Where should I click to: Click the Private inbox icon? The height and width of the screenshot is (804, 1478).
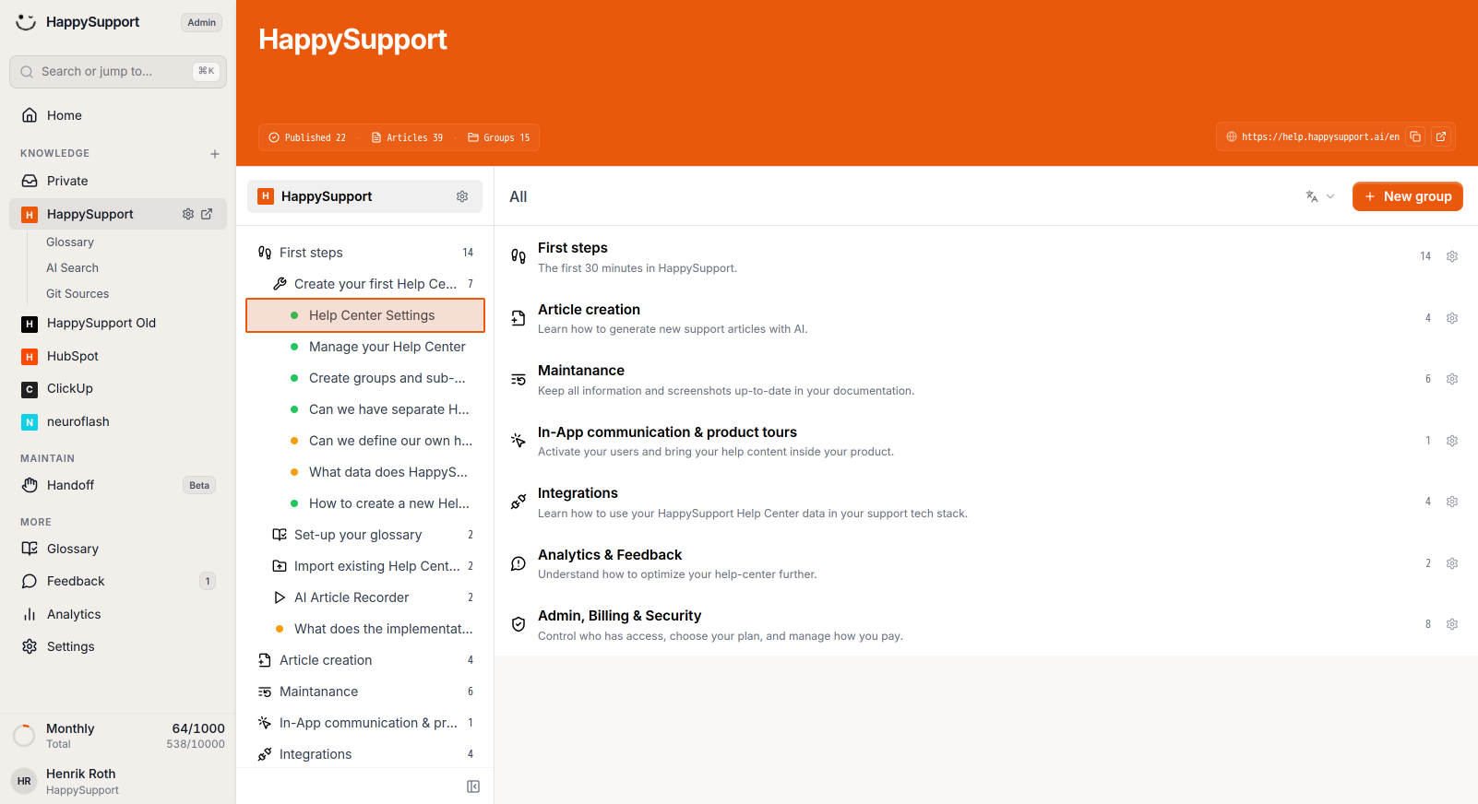30,181
